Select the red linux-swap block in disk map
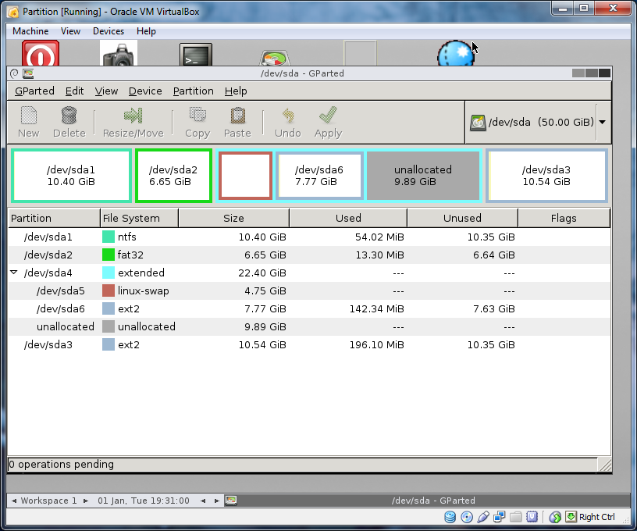Viewport: 637px width, 531px height. pos(245,176)
